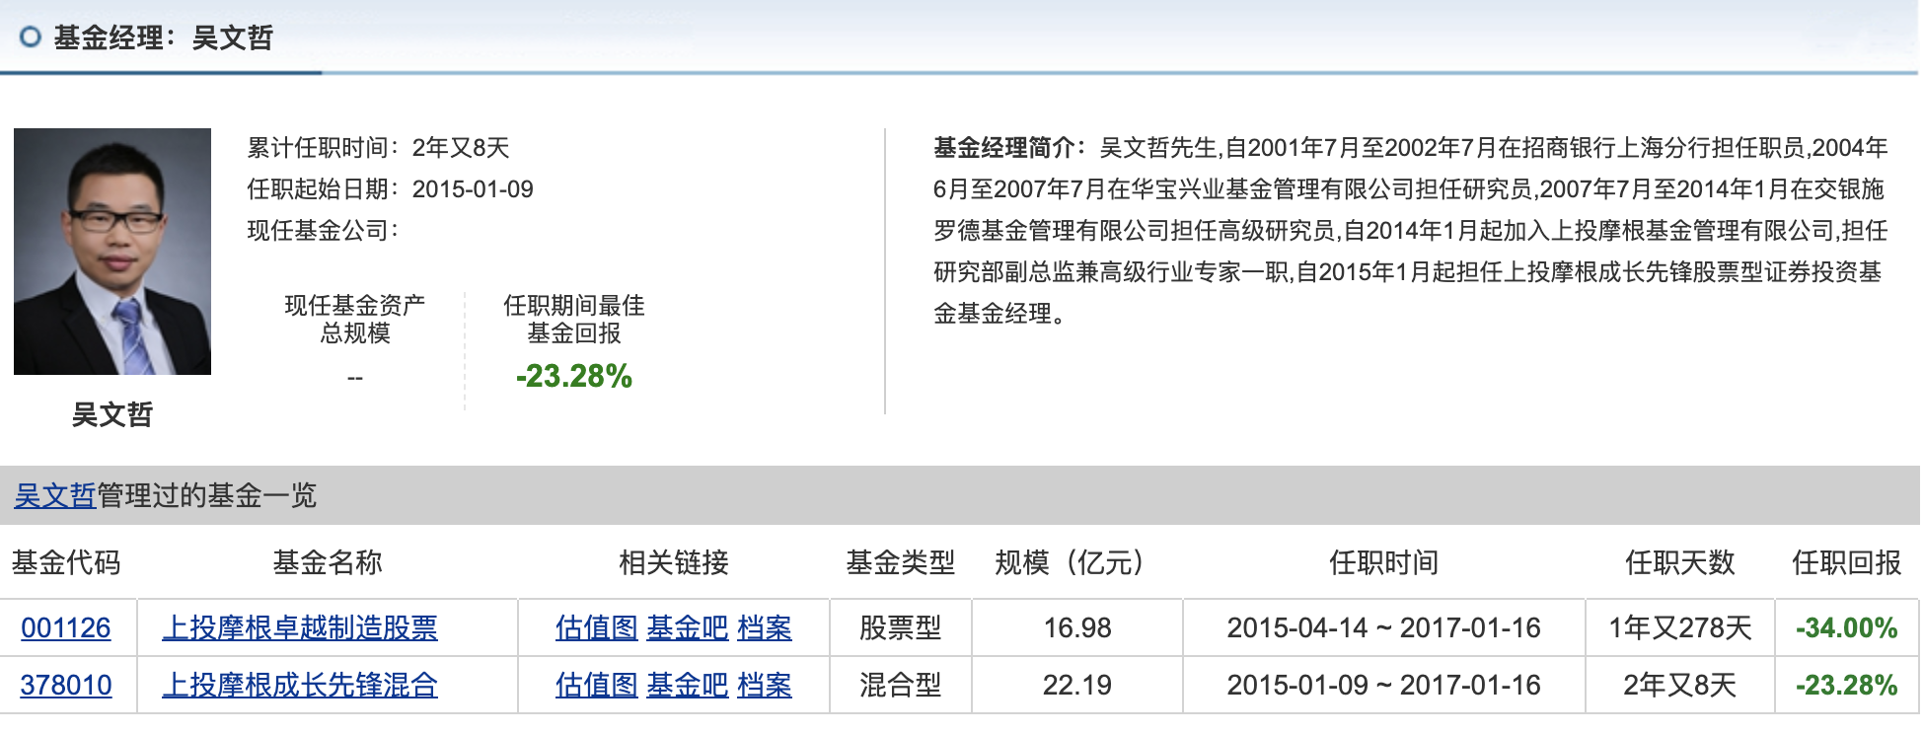This screenshot has height=734, width=1924.
Task: Click the 1年又278天 tenure days cell
Action: coord(1680,628)
